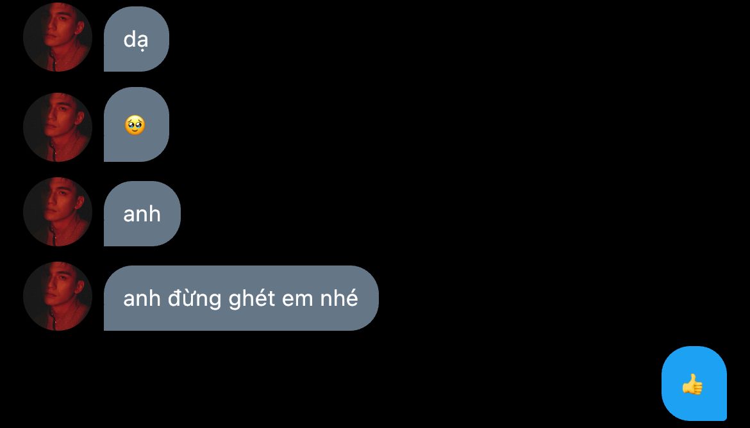Click the avatar next to the short 'anh' message
Image resolution: width=750 pixels, height=428 pixels.
point(58,211)
